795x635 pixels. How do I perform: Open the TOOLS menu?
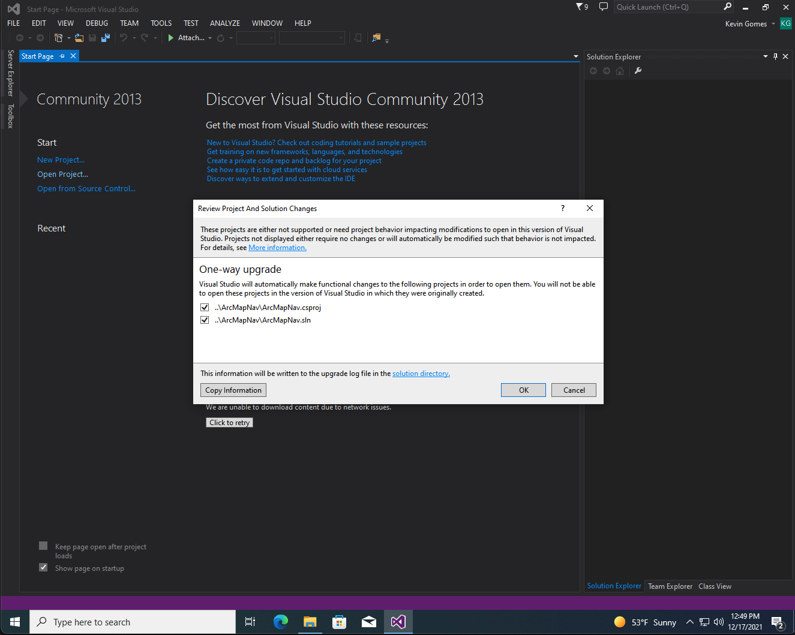coord(161,23)
